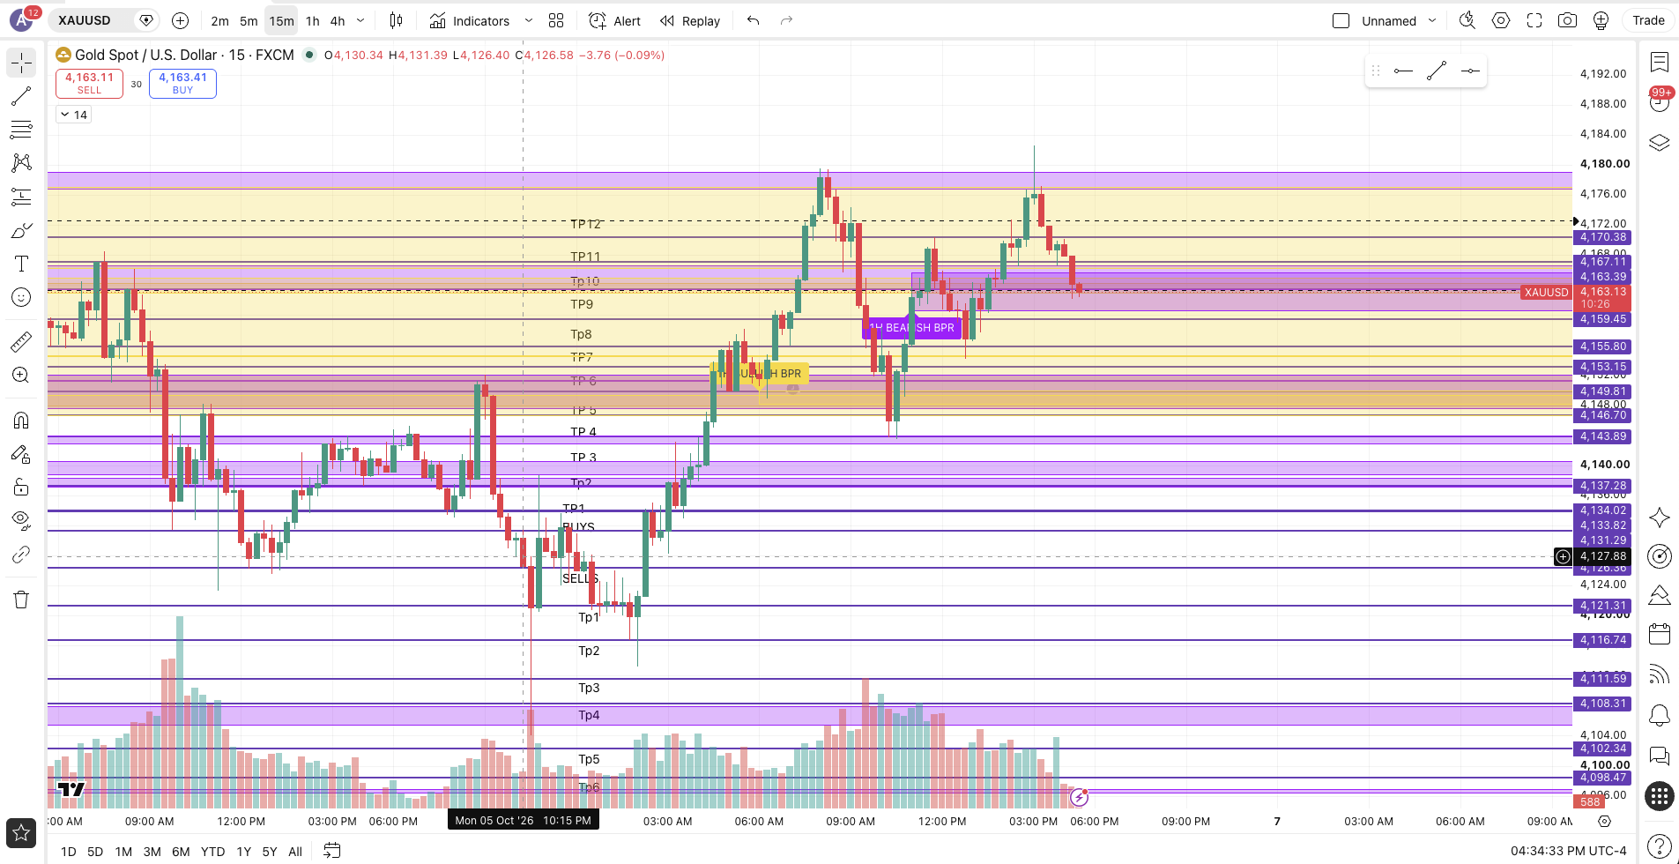Switch to the 15m timeframe
The image size is (1679, 864).
(281, 20)
